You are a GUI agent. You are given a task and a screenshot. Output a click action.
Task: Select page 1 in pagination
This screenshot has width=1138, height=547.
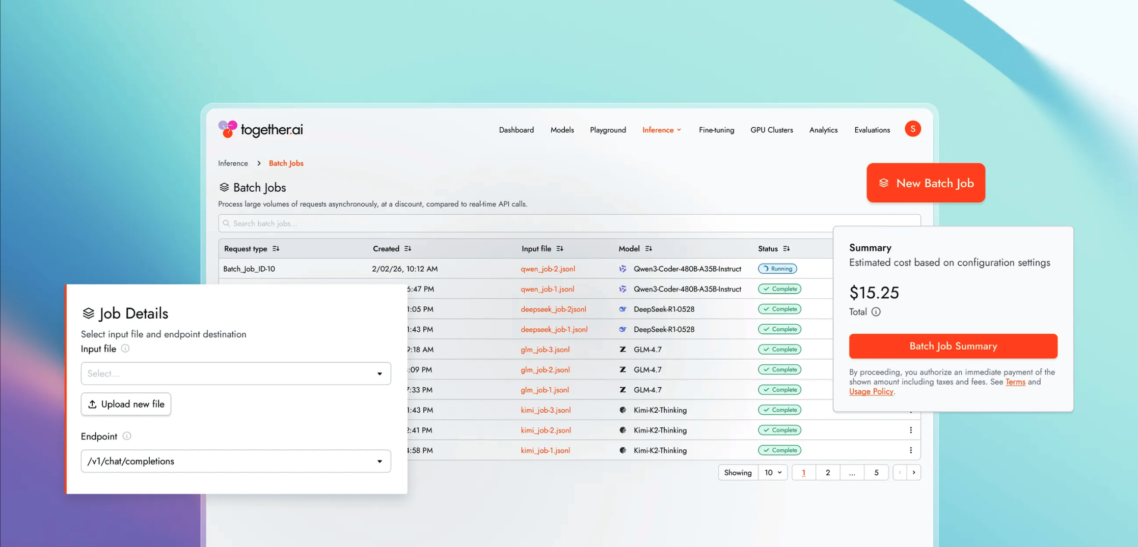click(804, 473)
